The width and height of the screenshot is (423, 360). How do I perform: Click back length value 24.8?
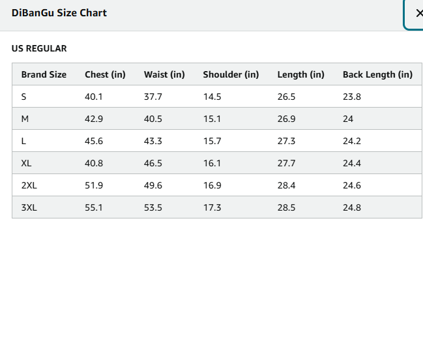coord(352,207)
